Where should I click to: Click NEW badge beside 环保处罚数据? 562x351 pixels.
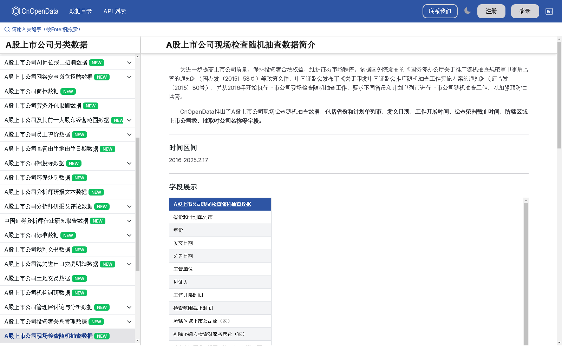tap(79, 178)
